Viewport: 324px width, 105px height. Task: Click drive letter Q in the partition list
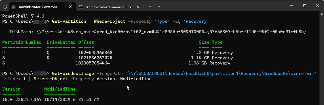pos(48,53)
